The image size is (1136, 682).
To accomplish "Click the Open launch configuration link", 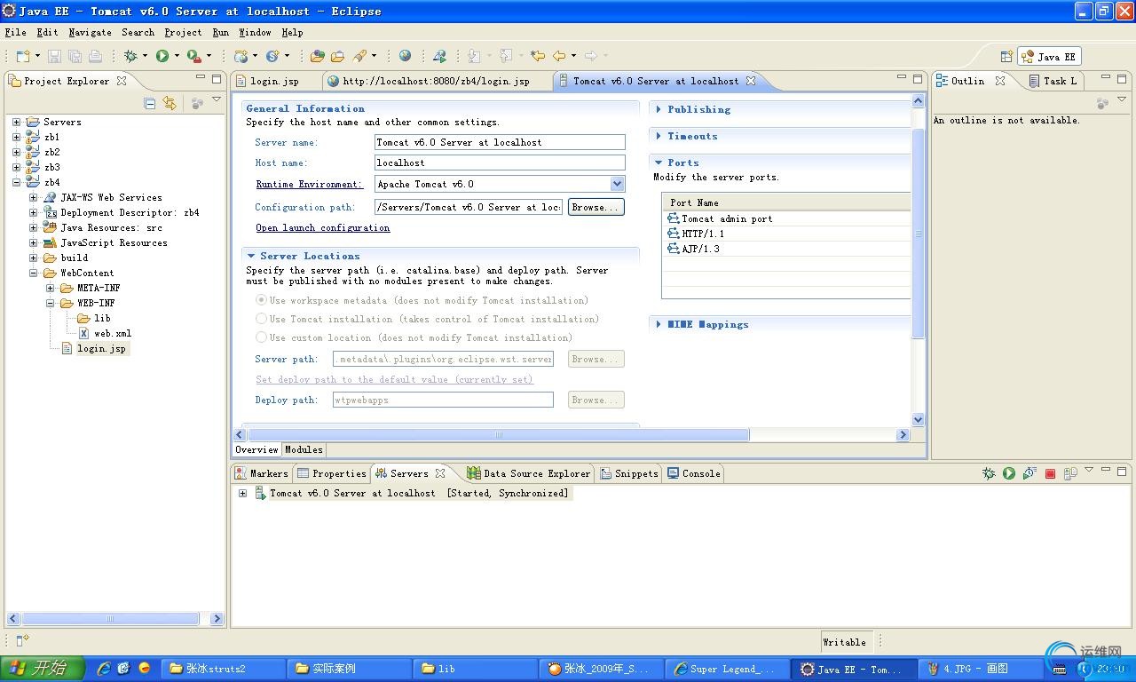I will point(322,227).
